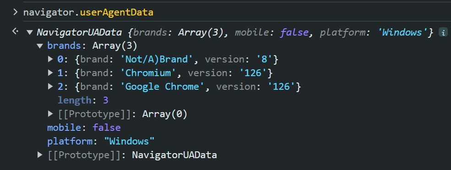Click the output return arrow icon
451x170 pixels.
[15, 31]
